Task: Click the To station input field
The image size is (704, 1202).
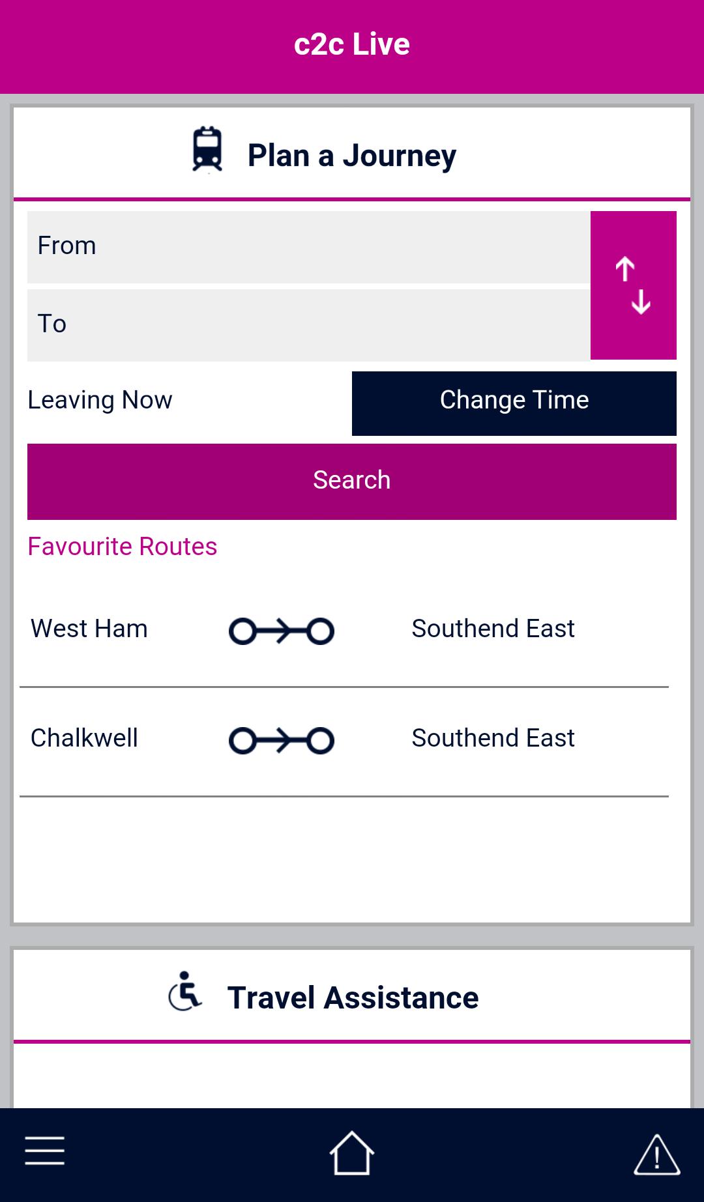Action: (x=308, y=324)
